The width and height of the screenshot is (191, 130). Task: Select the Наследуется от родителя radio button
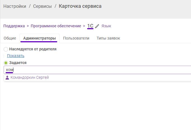click(x=6, y=49)
